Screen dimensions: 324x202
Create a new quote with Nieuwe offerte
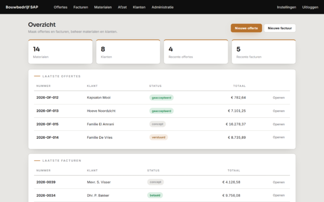(x=247, y=28)
